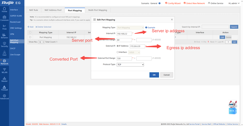Expand the Show No. dropdown
The height and width of the screenshot is (126, 243).
(x=41, y=42)
